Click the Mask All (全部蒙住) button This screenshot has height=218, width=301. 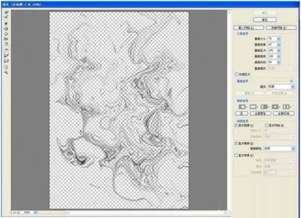(260, 114)
